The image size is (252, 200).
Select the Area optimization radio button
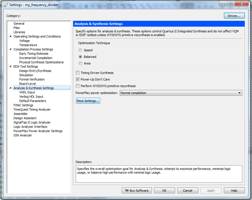pos(80,63)
